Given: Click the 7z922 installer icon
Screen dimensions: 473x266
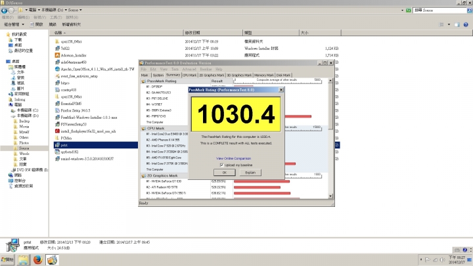Looking at the screenshot, I should click(57, 48).
